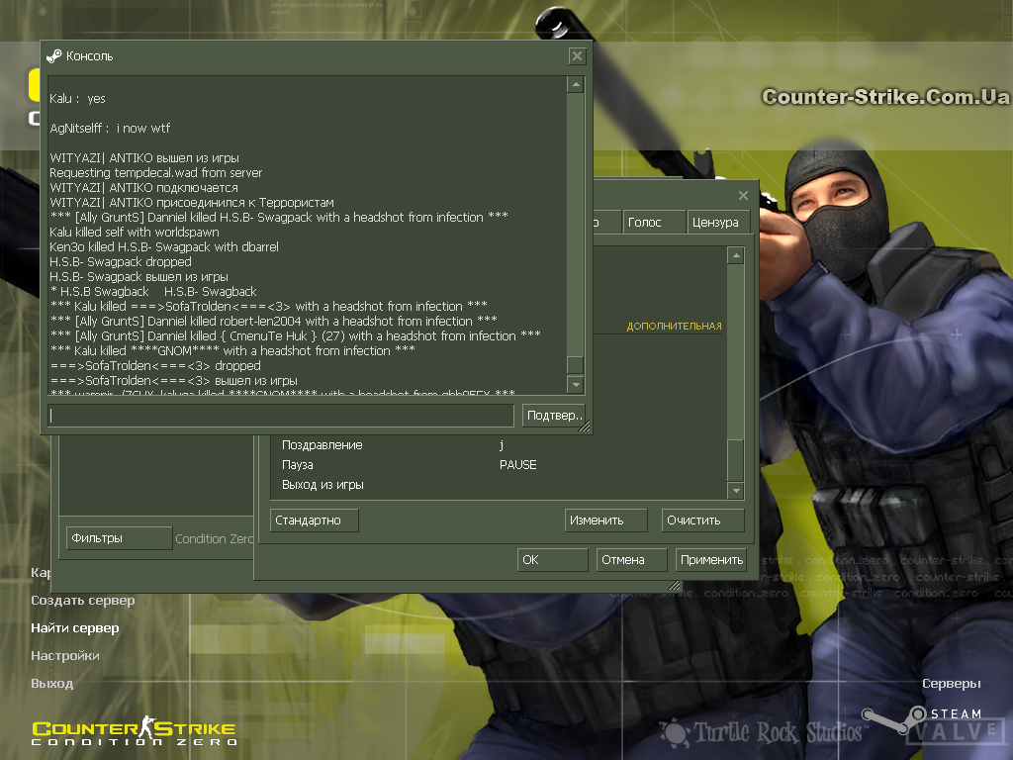Click the console scrollbar down arrow
This screenshot has width=1013, height=760.
coord(576,384)
